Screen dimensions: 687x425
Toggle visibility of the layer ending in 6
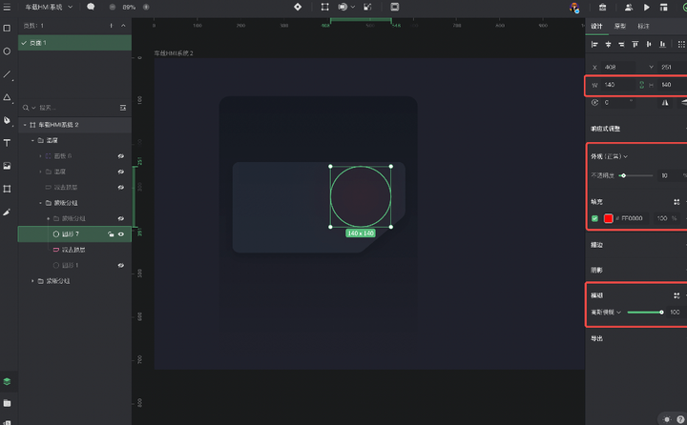[x=121, y=156]
